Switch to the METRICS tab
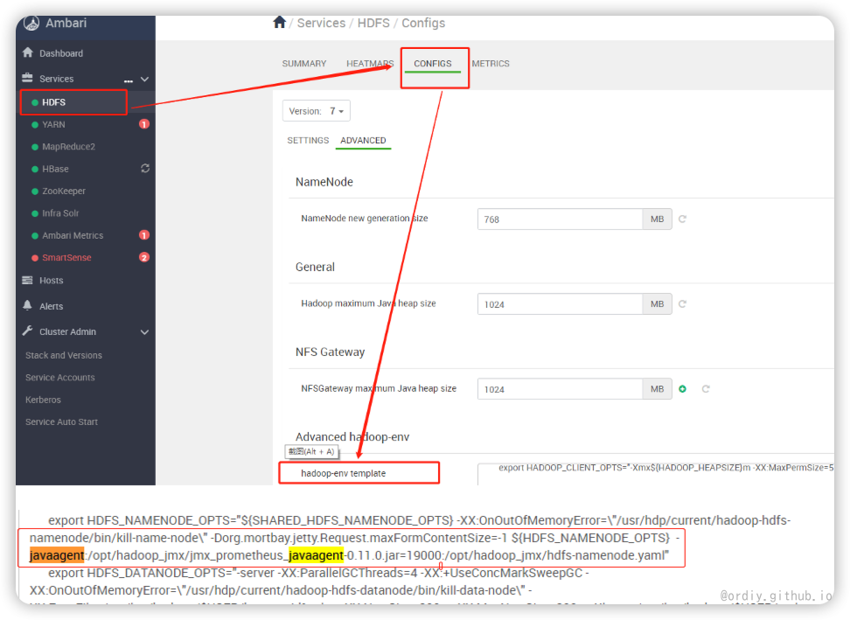The width and height of the screenshot is (850, 620). (491, 64)
